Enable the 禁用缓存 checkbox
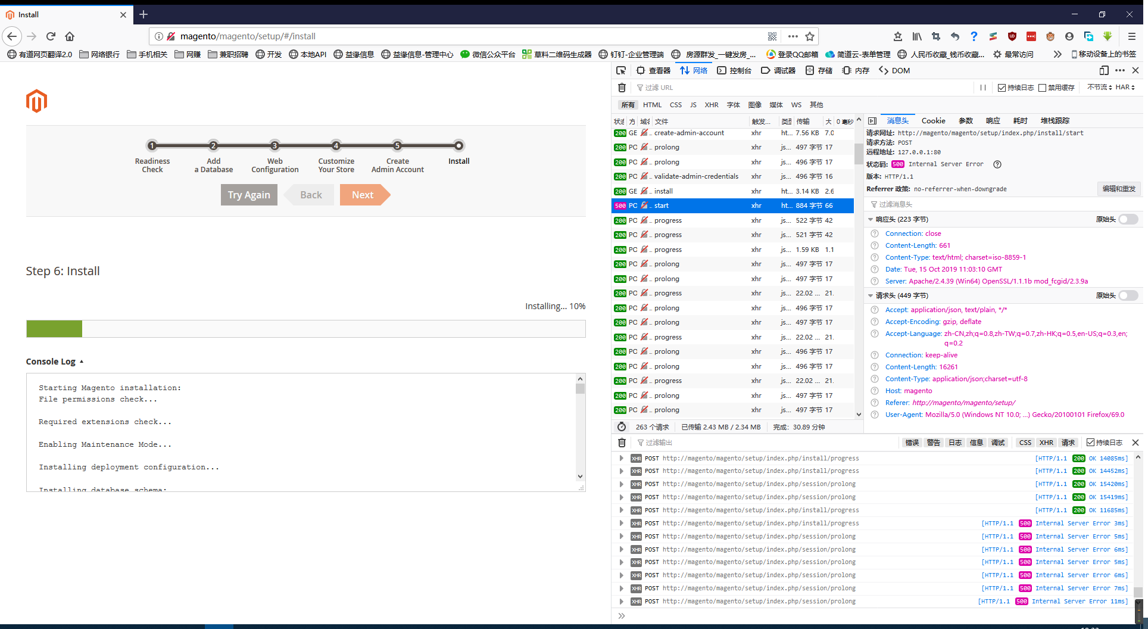Image resolution: width=1148 pixels, height=629 pixels. [x=1042, y=88]
